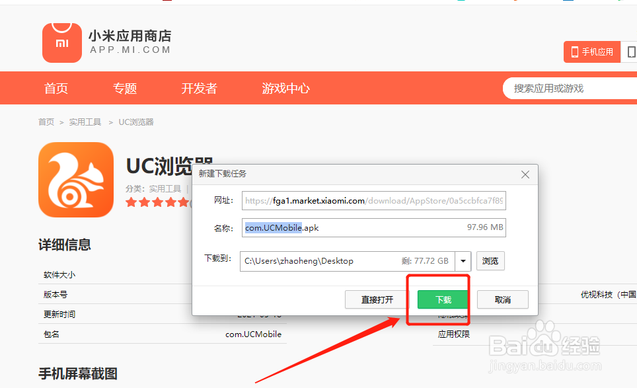Viewport: 637px width, 388px height.
Task: Click 浏览 to choose a folder
Action: click(x=490, y=260)
